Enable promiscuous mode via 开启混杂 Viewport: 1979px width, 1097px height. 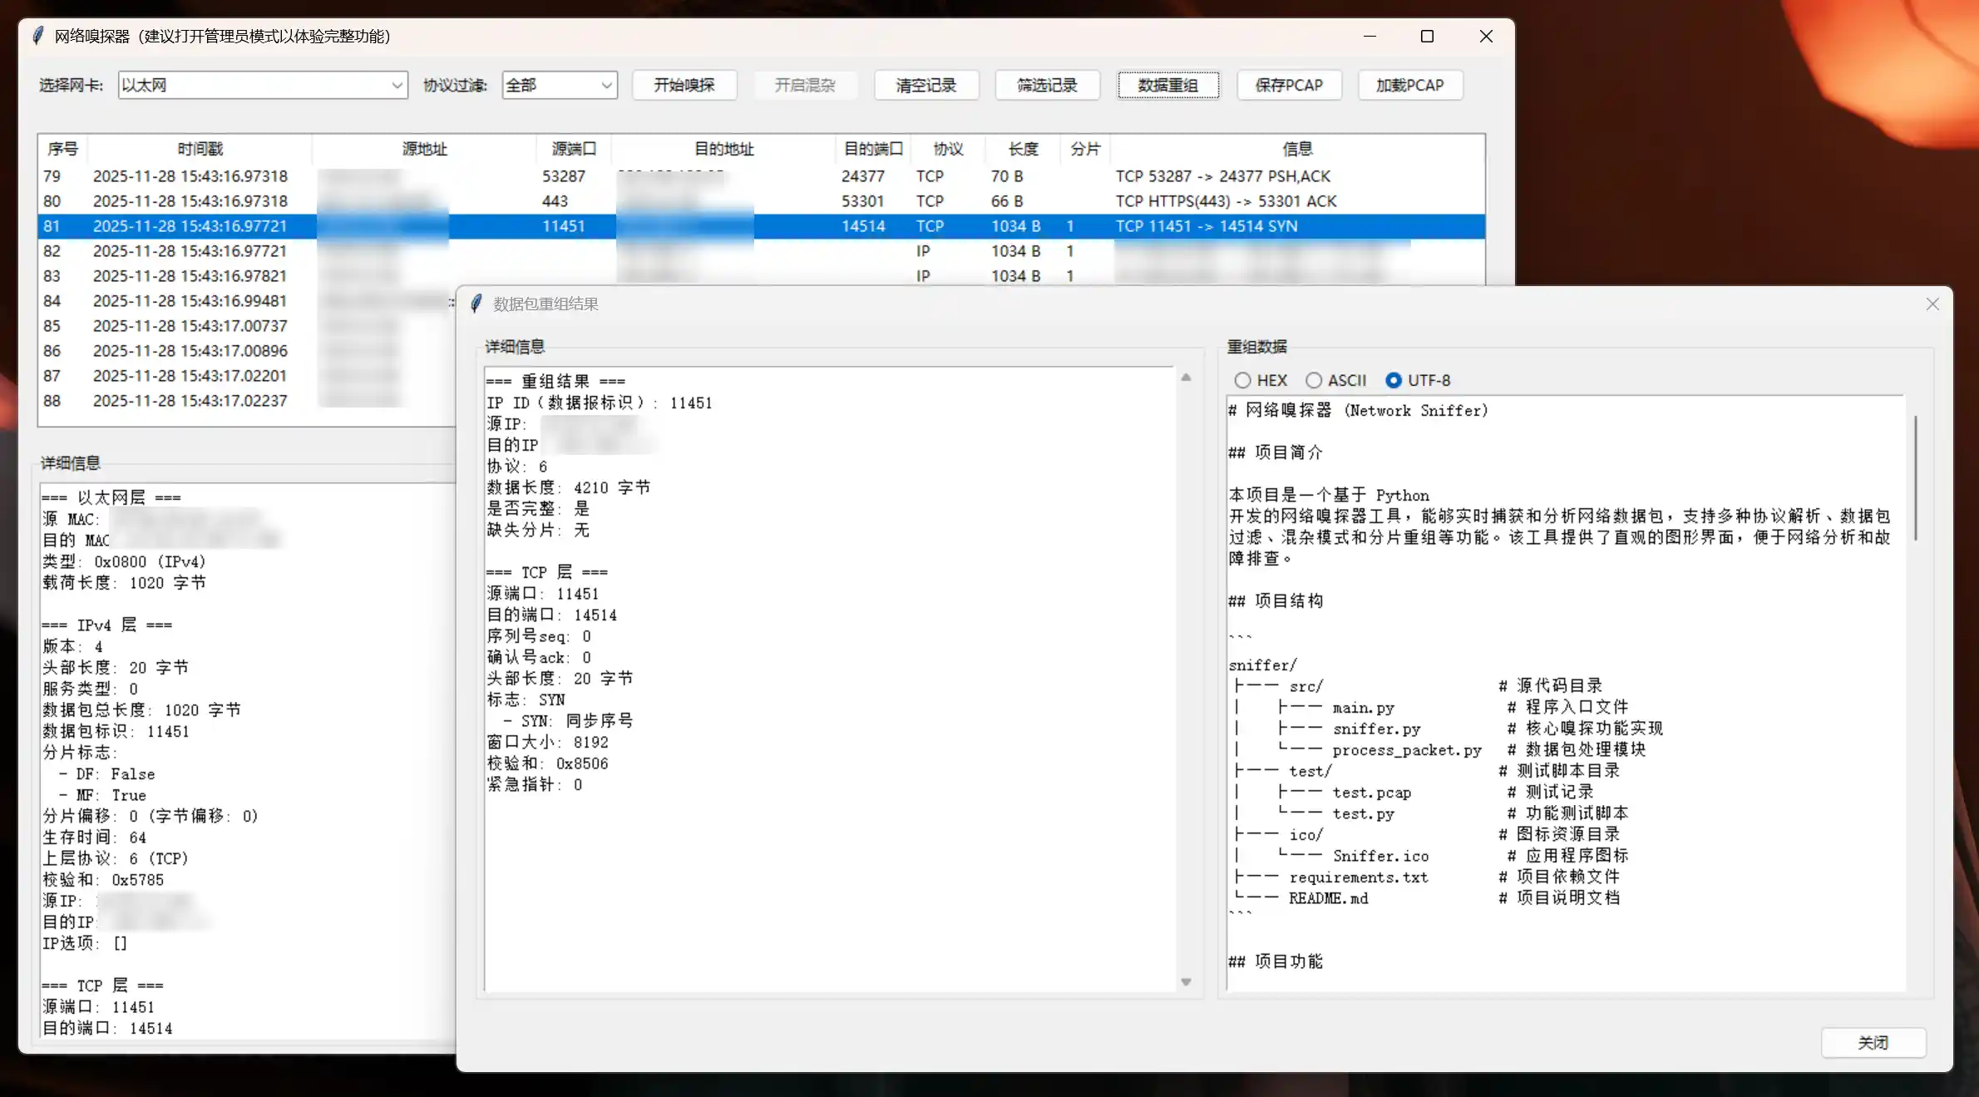tap(805, 85)
